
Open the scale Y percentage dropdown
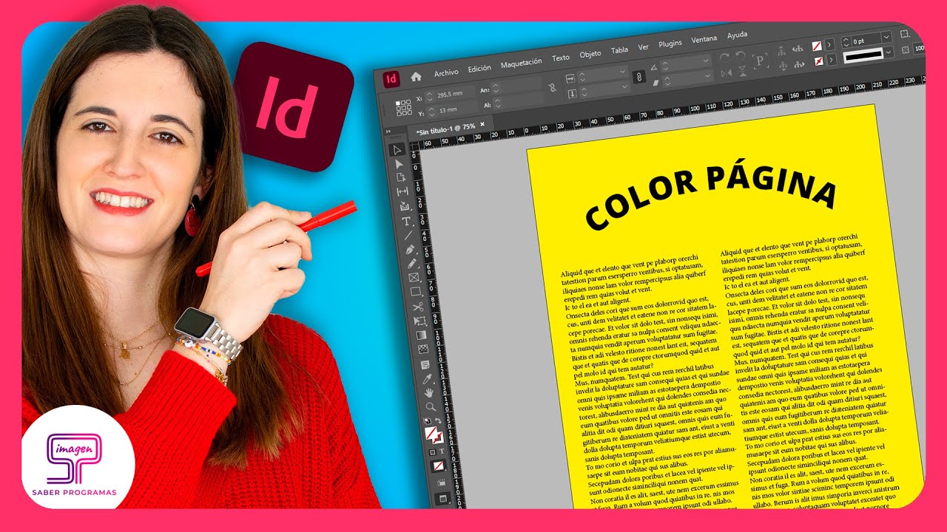click(x=623, y=88)
